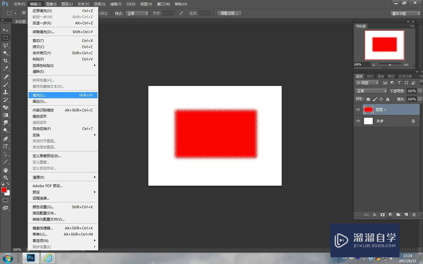Screen dimensions: 423x264
Task: Toggle lock all for layer
Action: 388,99
